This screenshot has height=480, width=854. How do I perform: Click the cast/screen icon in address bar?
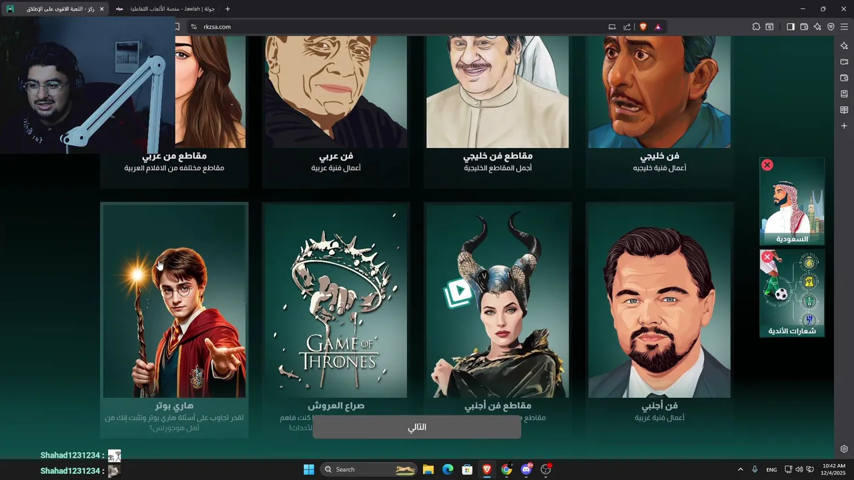click(612, 27)
